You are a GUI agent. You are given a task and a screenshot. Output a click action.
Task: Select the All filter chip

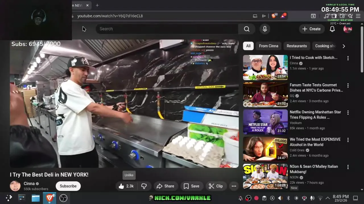pyautogui.click(x=248, y=46)
